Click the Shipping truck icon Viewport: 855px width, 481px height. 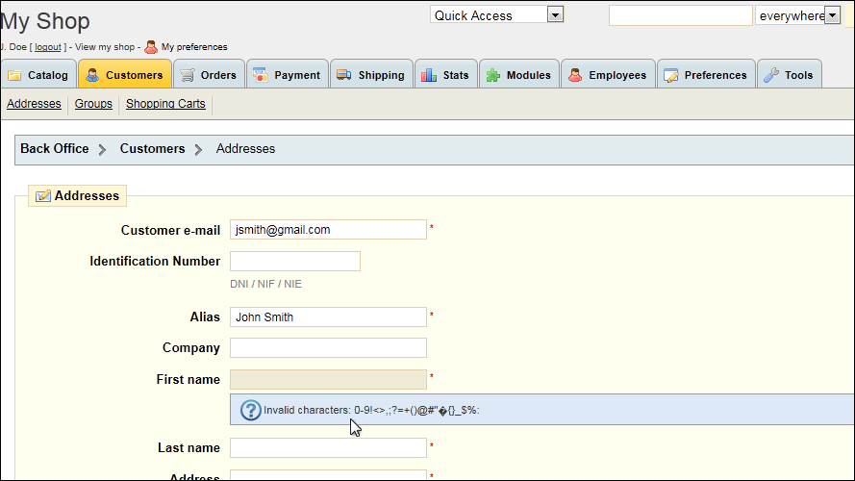tap(344, 75)
